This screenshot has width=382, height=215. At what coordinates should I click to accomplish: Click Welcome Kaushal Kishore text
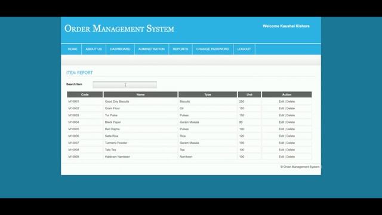click(286, 26)
